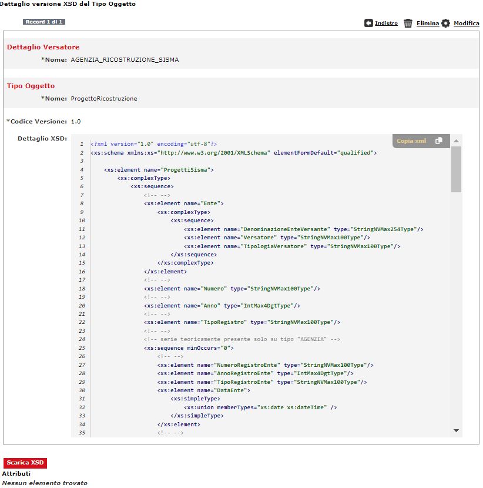Image resolution: width=483 pixels, height=488 pixels.
Task: Click the ProgettiSisma element line
Action: click(159, 170)
